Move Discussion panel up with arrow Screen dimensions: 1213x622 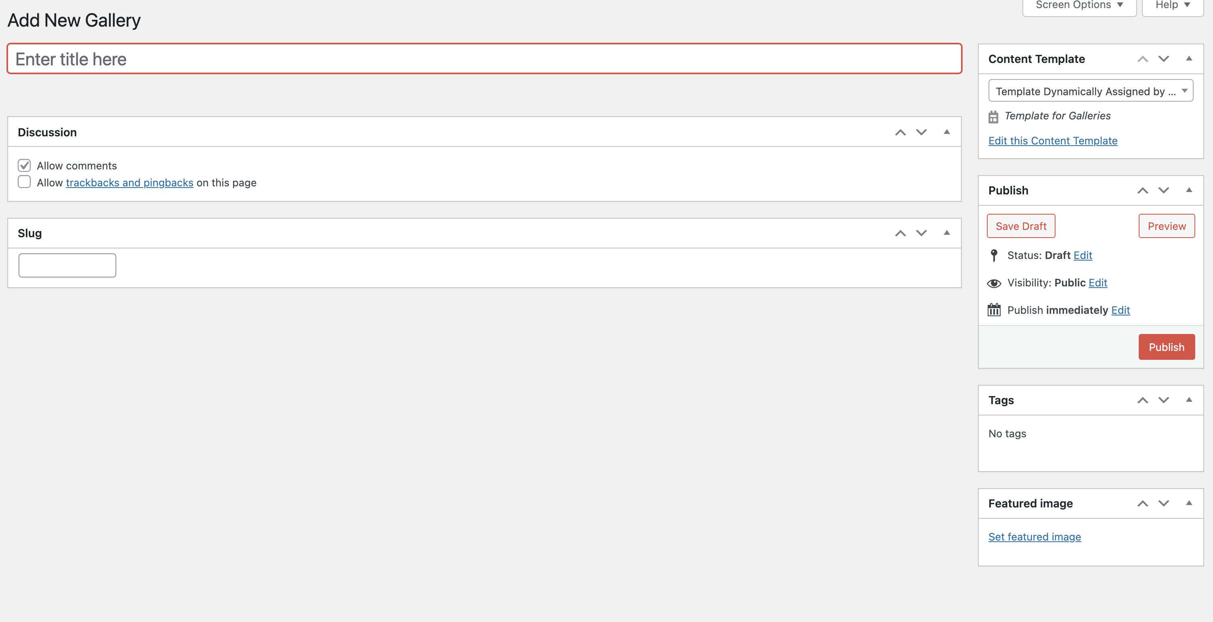click(900, 132)
